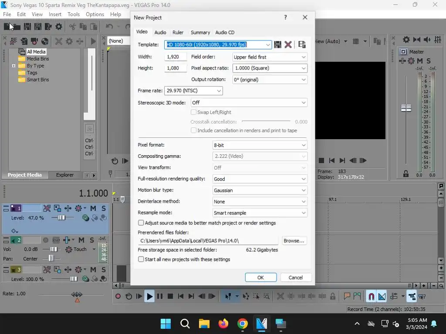Open File Explorer from the taskbar
Image resolution: width=446 pixels, height=334 pixels.
pyautogui.click(x=204, y=324)
